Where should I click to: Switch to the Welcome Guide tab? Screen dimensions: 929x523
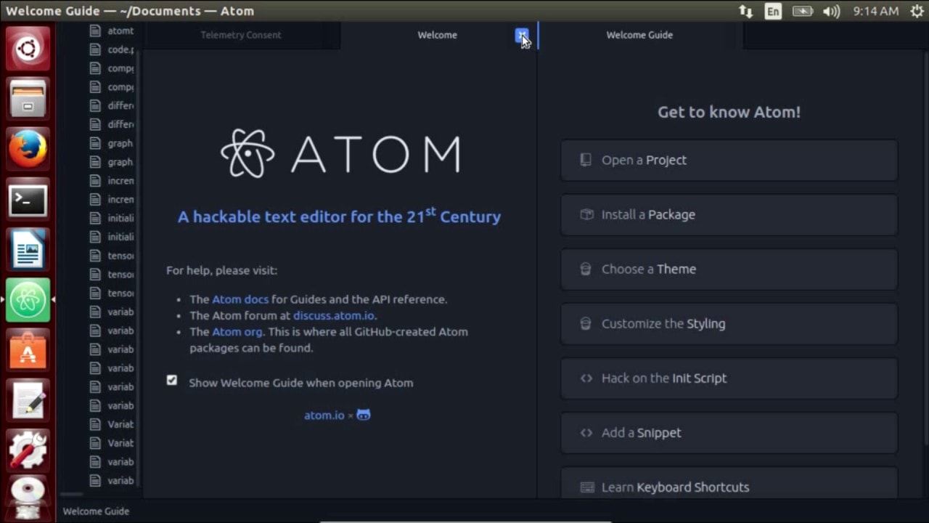point(639,35)
